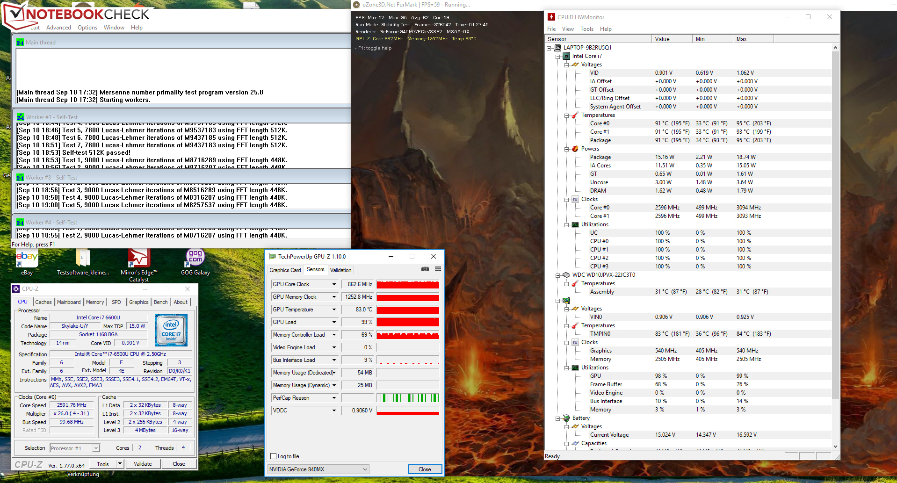Screen dimensions: 897x483
Task: Click the Prime95 Main thread window icon
Action: [20, 43]
